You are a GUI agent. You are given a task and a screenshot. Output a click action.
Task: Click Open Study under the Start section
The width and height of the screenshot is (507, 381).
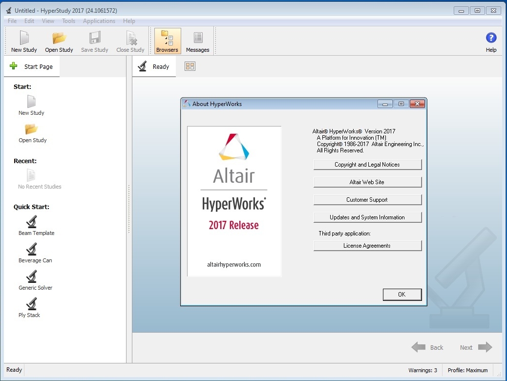32,133
